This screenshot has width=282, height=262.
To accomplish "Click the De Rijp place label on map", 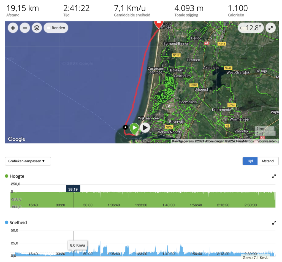I will [261, 71].
